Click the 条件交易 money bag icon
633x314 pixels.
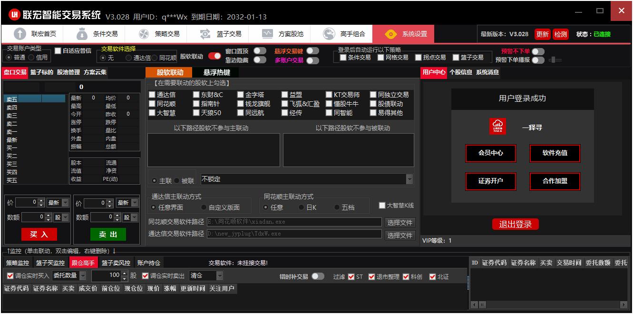(82, 34)
